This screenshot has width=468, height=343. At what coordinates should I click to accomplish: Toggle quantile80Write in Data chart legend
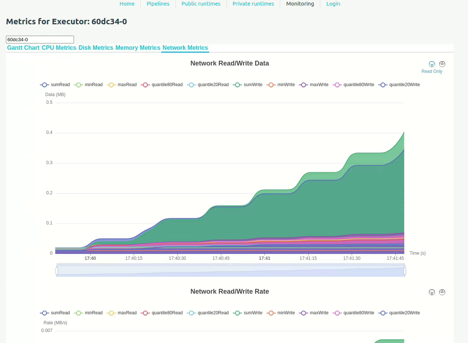coord(353,85)
